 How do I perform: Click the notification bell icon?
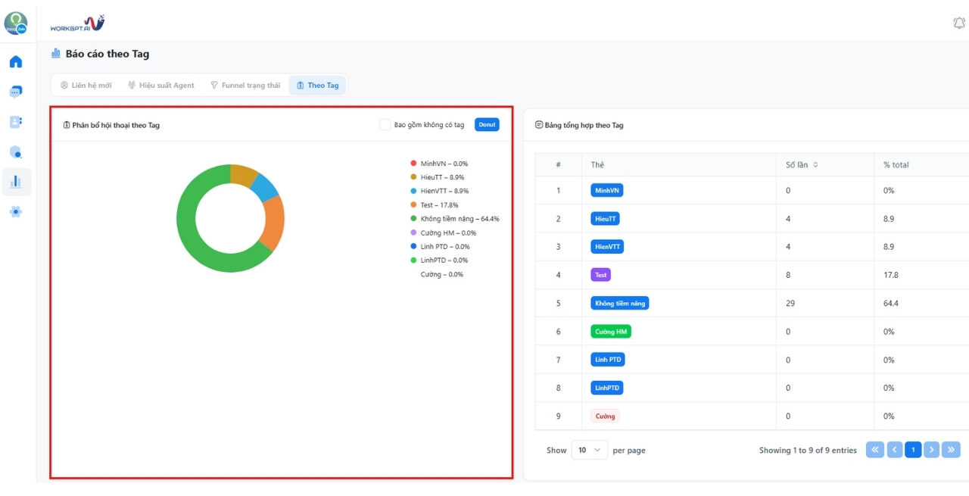[958, 23]
